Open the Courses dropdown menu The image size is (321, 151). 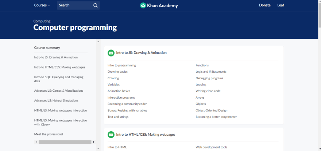[x=42, y=5]
